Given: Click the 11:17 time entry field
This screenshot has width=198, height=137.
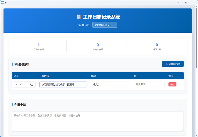Looking at the screenshot, I should [22, 85].
